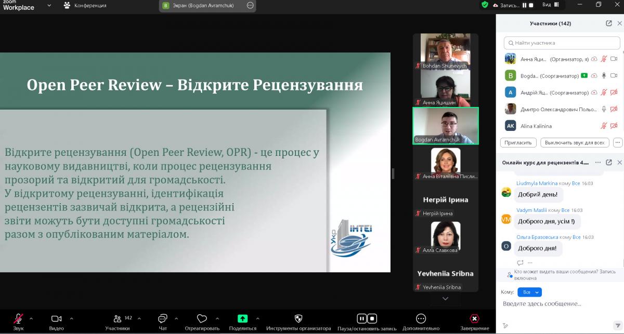624x334 pixels.
Task: Pop out the Участники panel
Action: (609, 23)
